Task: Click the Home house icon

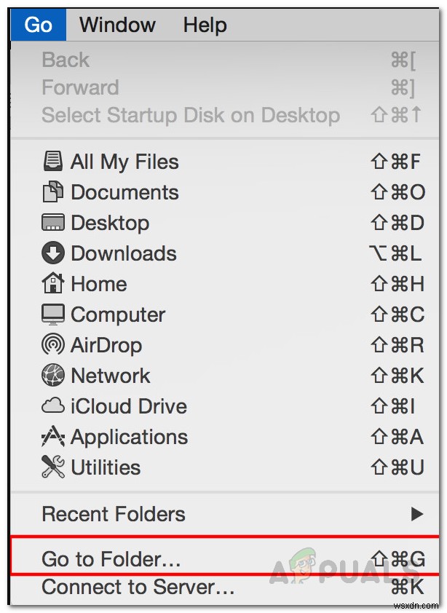Action: point(53,283)
